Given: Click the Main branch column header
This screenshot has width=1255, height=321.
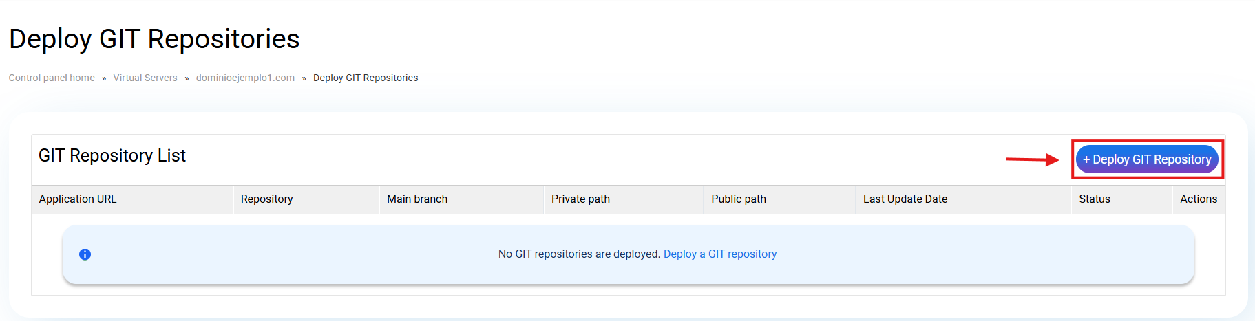Looking at the screenshot, I should tap(417, 199).
